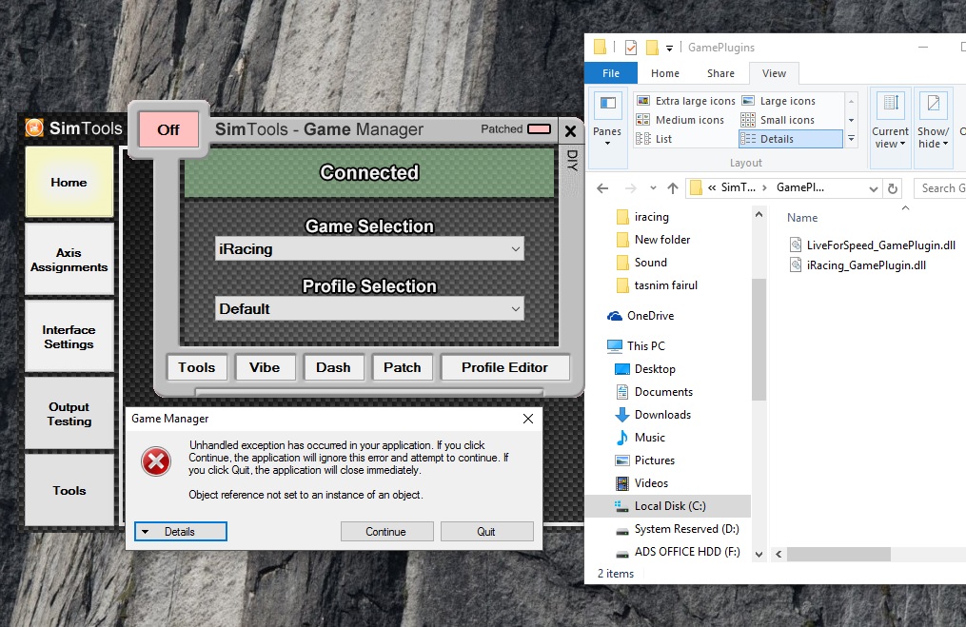Open the Game Selection iRacing dropdown
Screen dimensions: 966x627
tap(369, 249)
